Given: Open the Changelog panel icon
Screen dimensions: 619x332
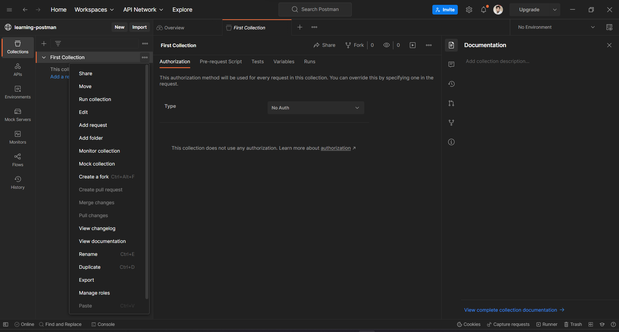Looking at the screenshot, I should point(451,84).
